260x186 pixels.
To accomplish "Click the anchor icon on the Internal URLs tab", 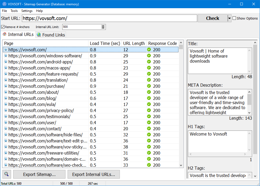I will (x=4, y=34).
